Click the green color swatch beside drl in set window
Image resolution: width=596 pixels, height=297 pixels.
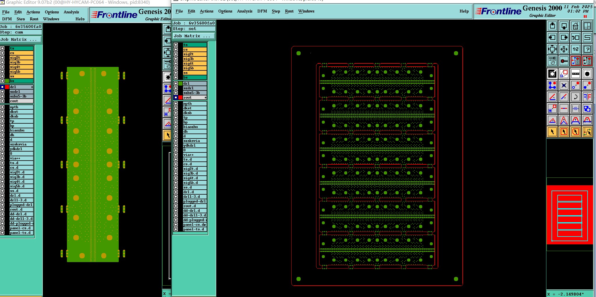tap(180, 83)
